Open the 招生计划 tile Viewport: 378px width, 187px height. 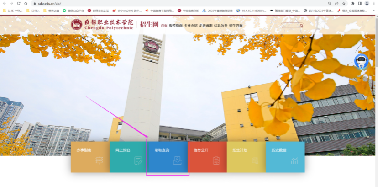246,157
